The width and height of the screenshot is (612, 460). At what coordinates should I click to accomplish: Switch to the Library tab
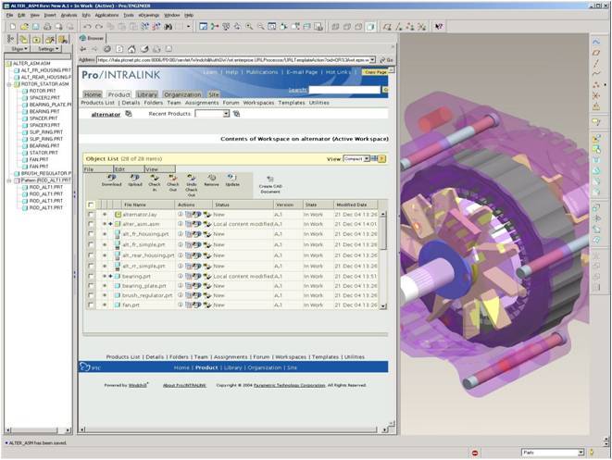coord(147,94)
